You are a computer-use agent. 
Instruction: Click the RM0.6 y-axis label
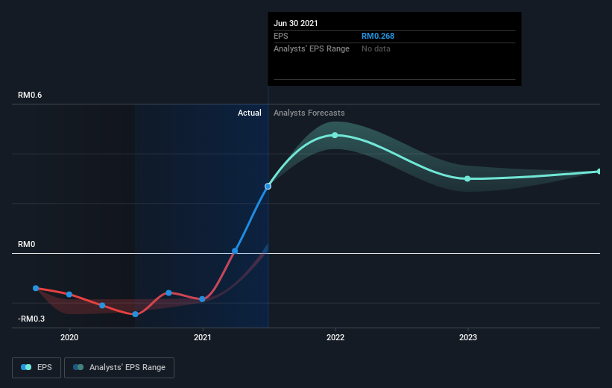[x=30, y=95]
